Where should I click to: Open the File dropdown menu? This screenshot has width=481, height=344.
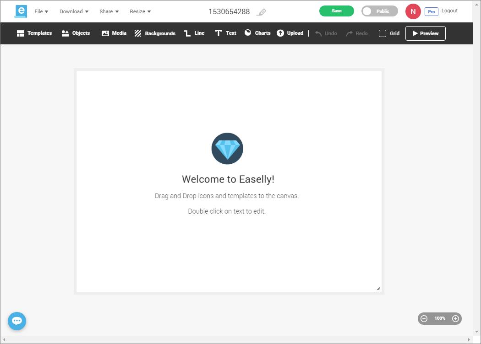point(41,11)
